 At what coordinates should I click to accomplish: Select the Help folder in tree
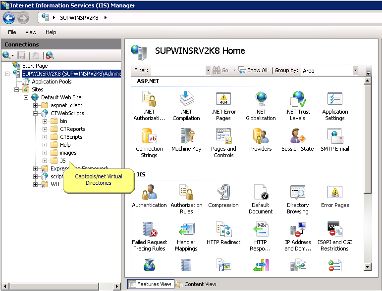[x=65, y=145]
